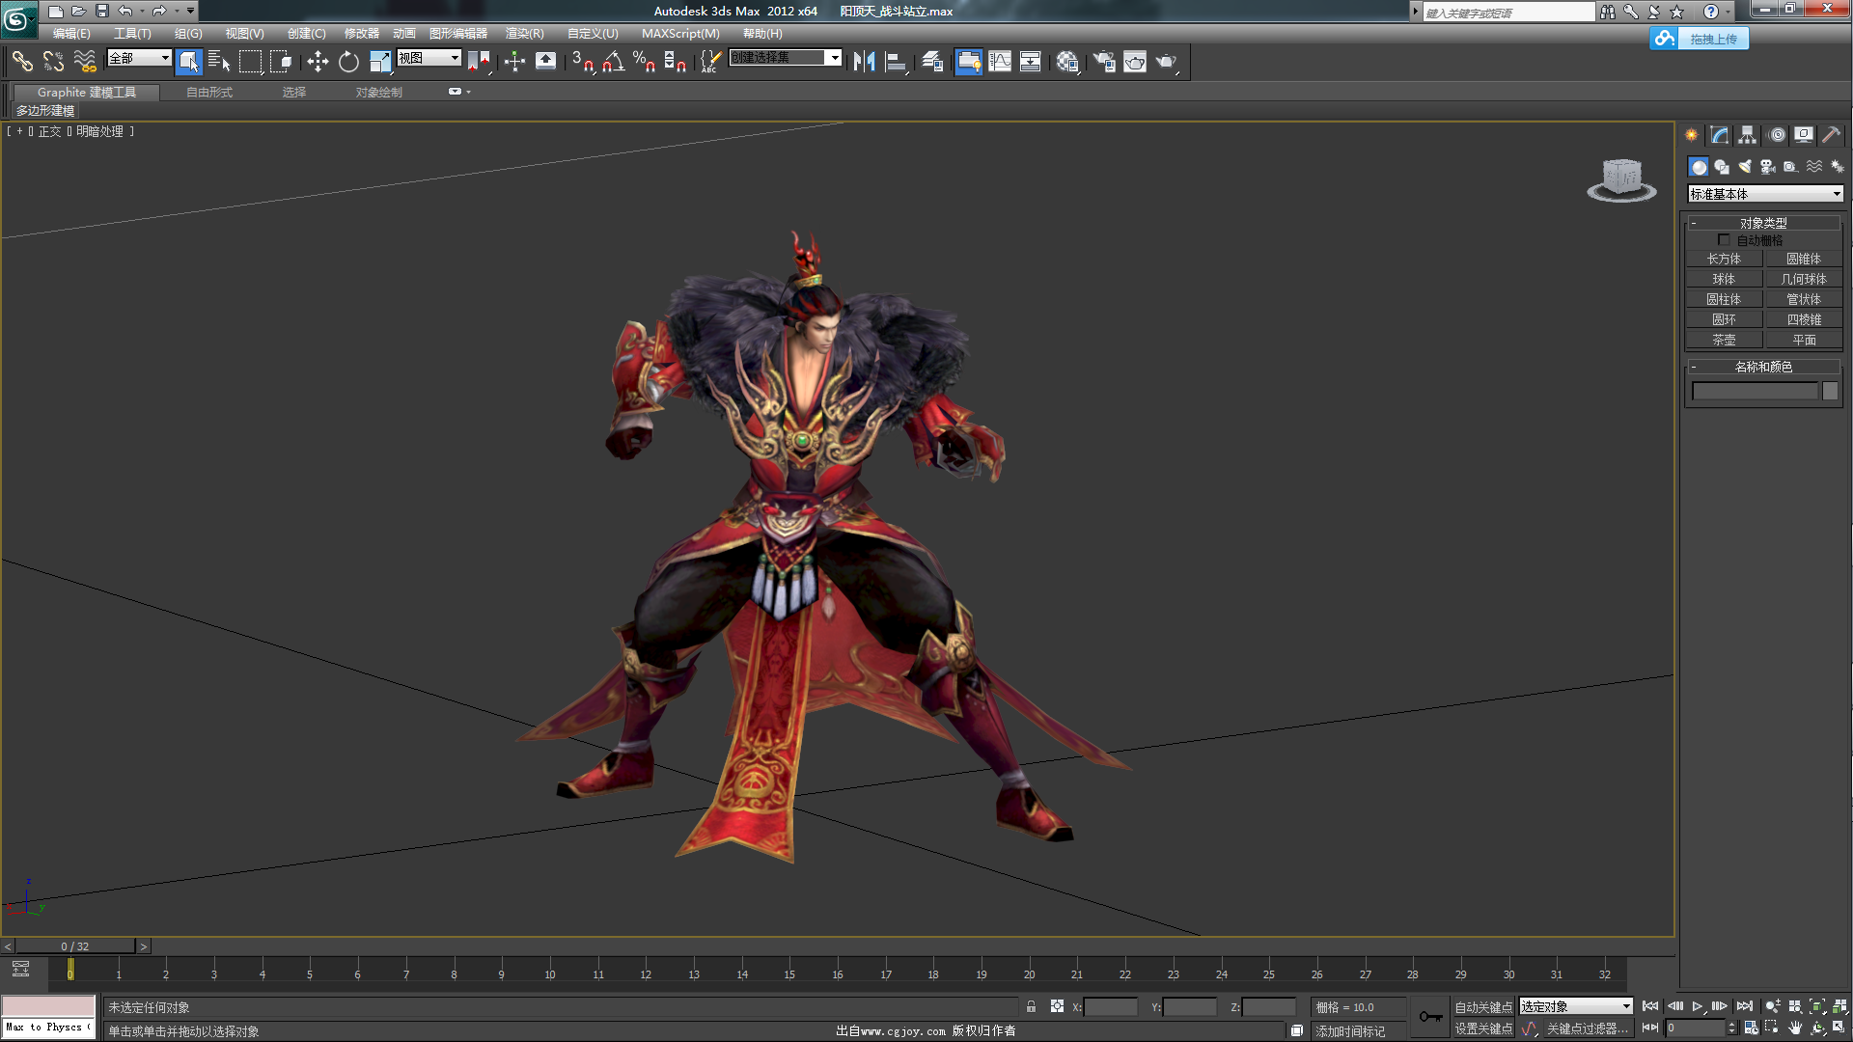Open the Curve Editor
This screenshot has width=1853, height=1042.
[x=1000, y=62]
